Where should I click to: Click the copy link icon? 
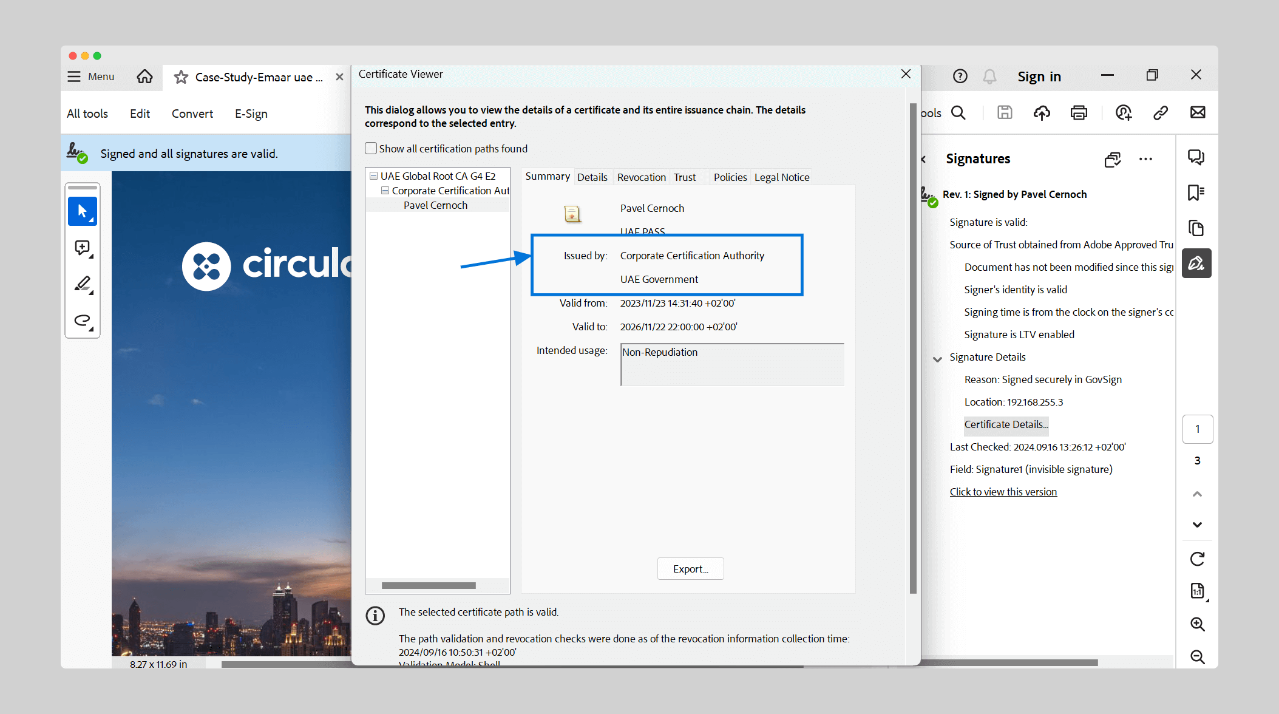1161,112
